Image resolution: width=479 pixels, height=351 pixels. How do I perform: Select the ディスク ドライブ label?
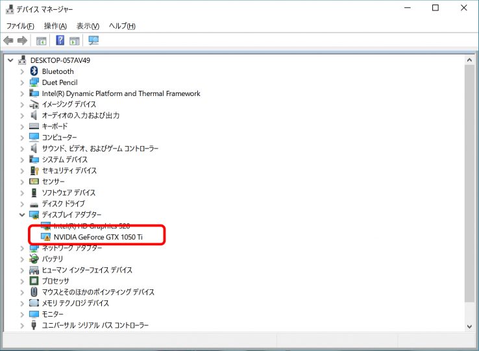(x=63, y=204)
